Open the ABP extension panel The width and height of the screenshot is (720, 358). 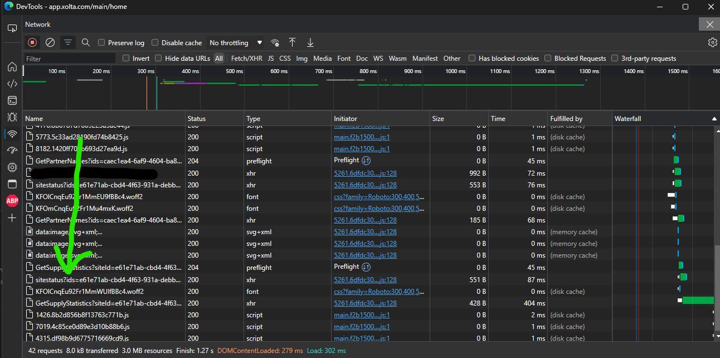(12, 201)
